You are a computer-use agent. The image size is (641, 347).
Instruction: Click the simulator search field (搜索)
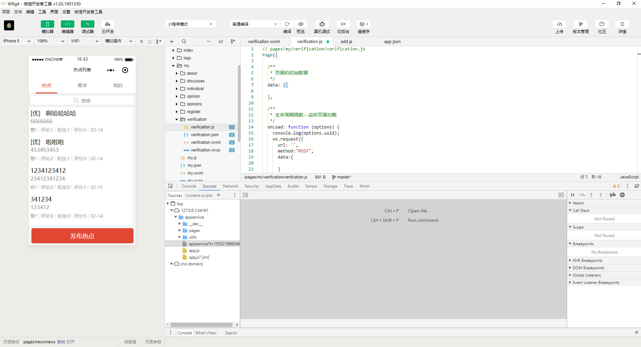tap(82, 100)
